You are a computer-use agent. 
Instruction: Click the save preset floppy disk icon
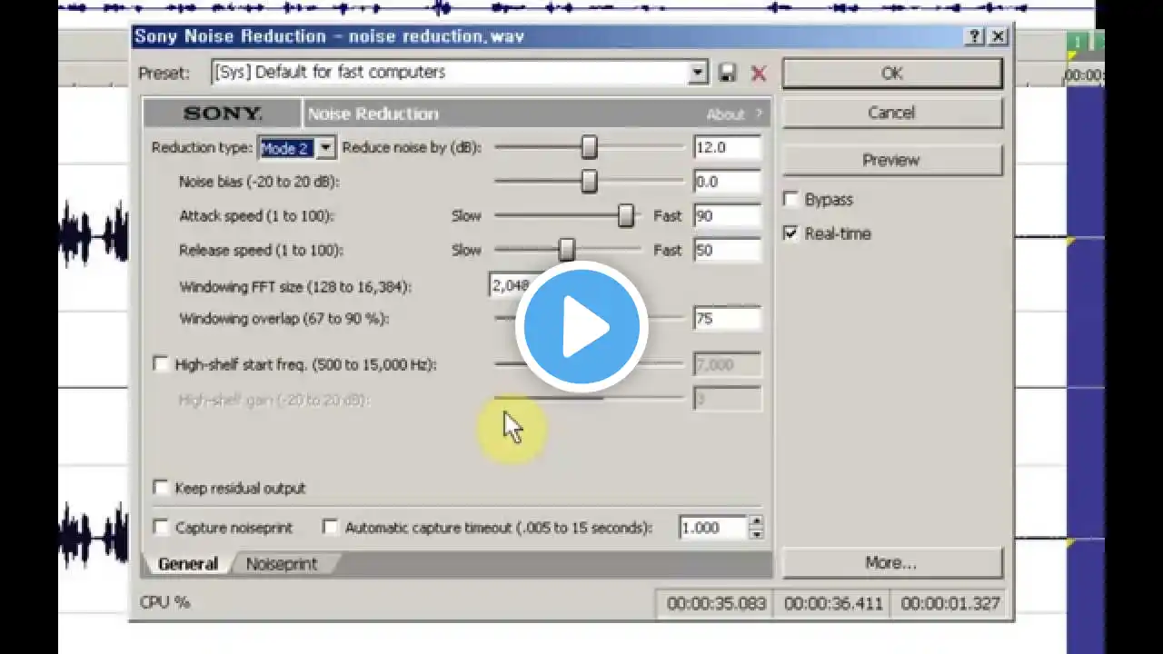(727, 74)
